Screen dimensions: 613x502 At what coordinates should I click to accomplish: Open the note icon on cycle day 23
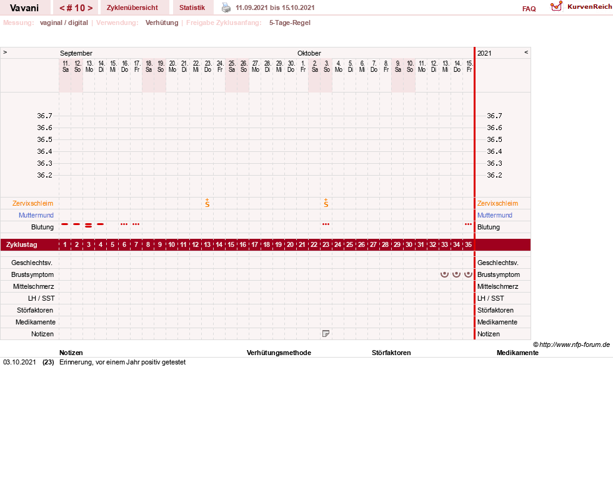click(x=326, y=333)
